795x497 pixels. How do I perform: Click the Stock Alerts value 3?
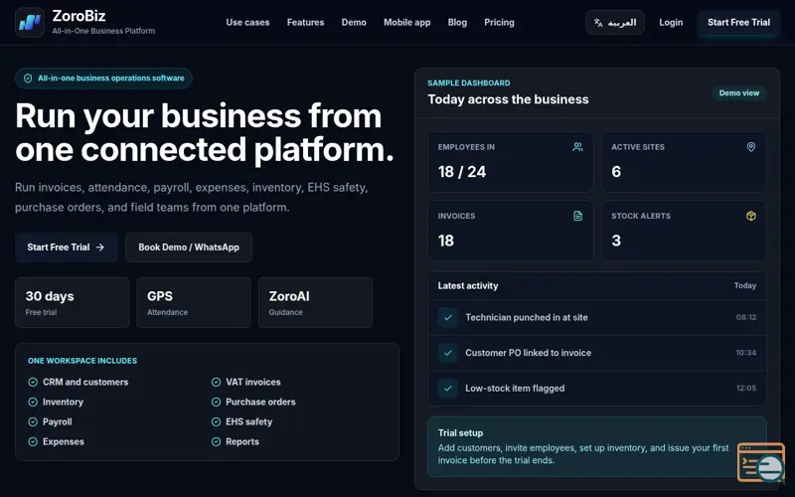point(616,241)
